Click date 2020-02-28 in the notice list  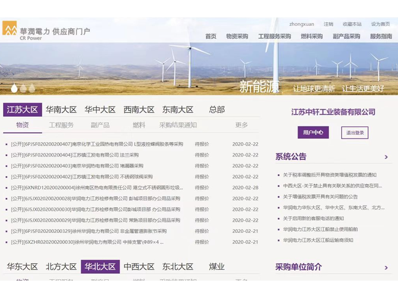(x=245, y=188)
